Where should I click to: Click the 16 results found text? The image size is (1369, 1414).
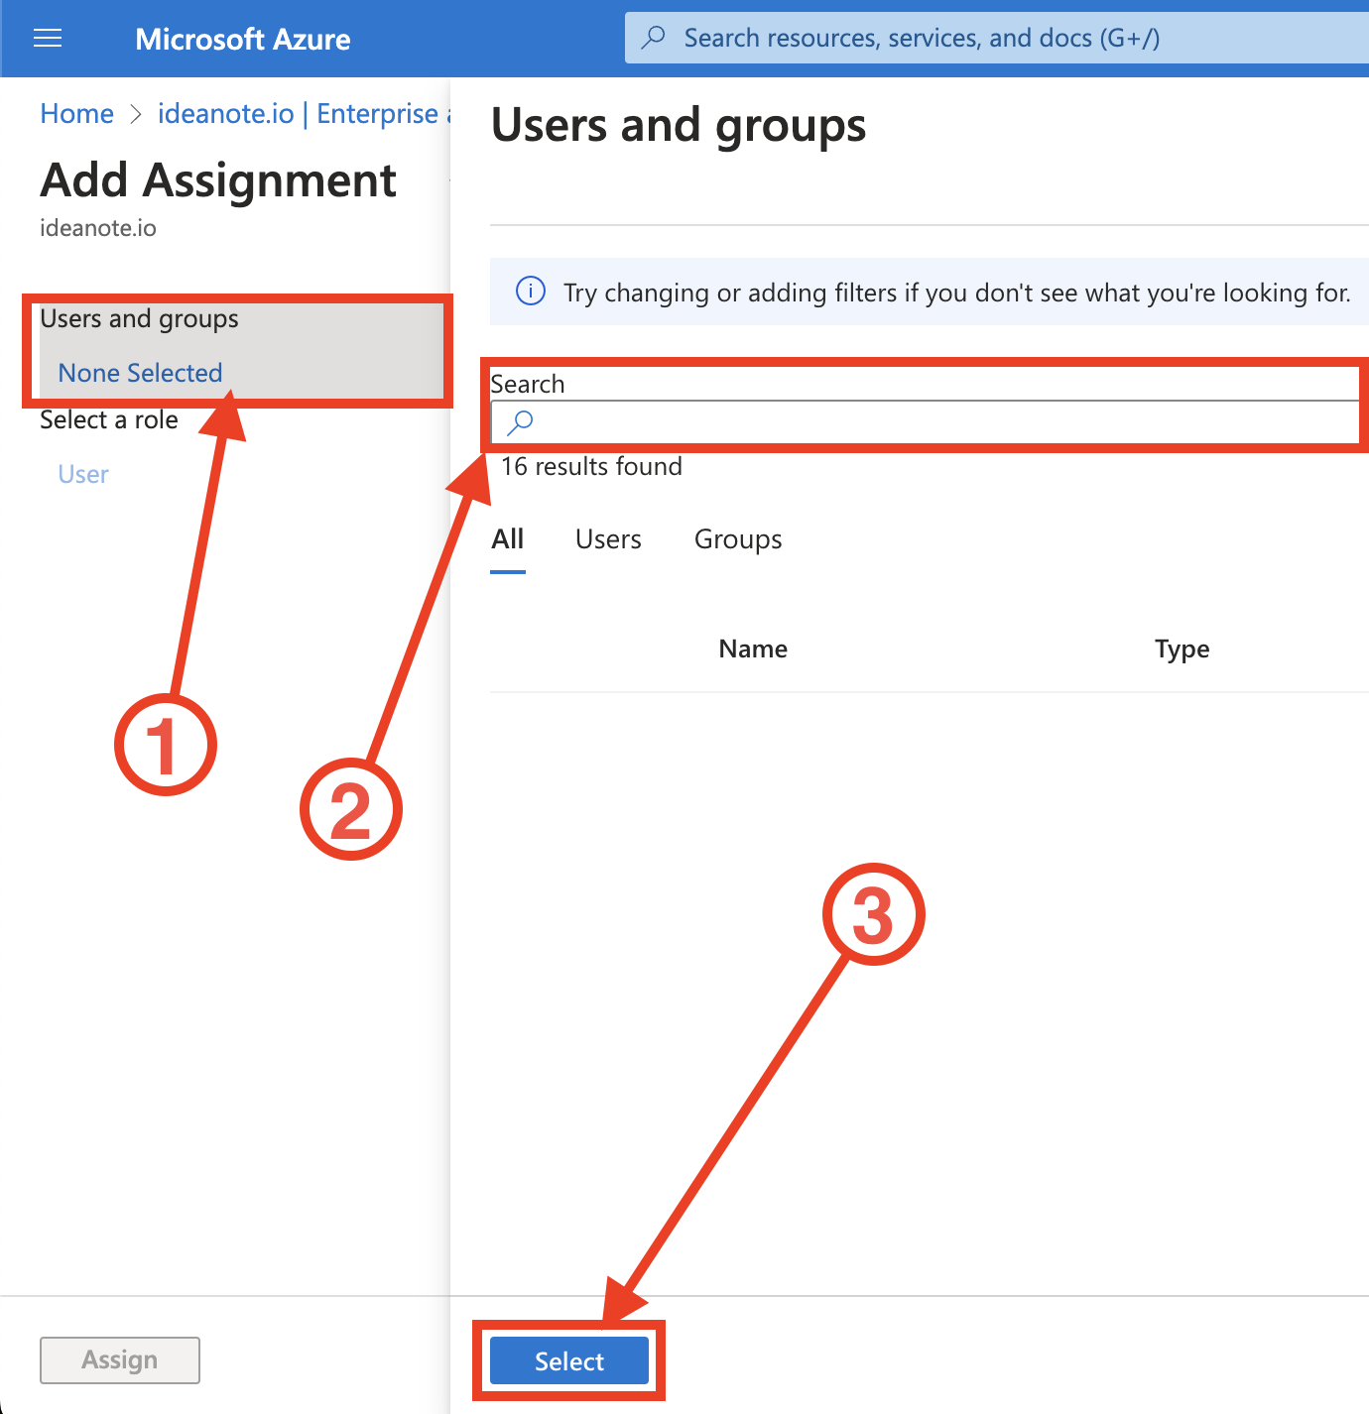coord(591,466)
